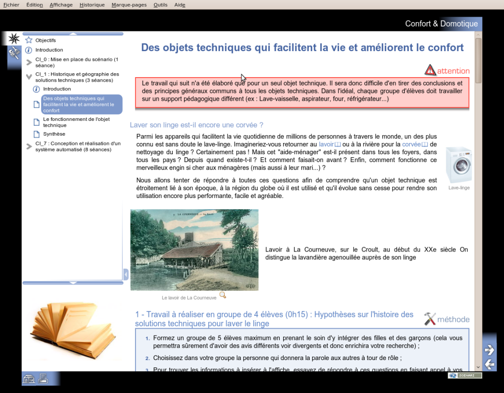Go back with the previous page arrow
The image size is (504, 393).
pyautogui.click(x=489, y=365)
